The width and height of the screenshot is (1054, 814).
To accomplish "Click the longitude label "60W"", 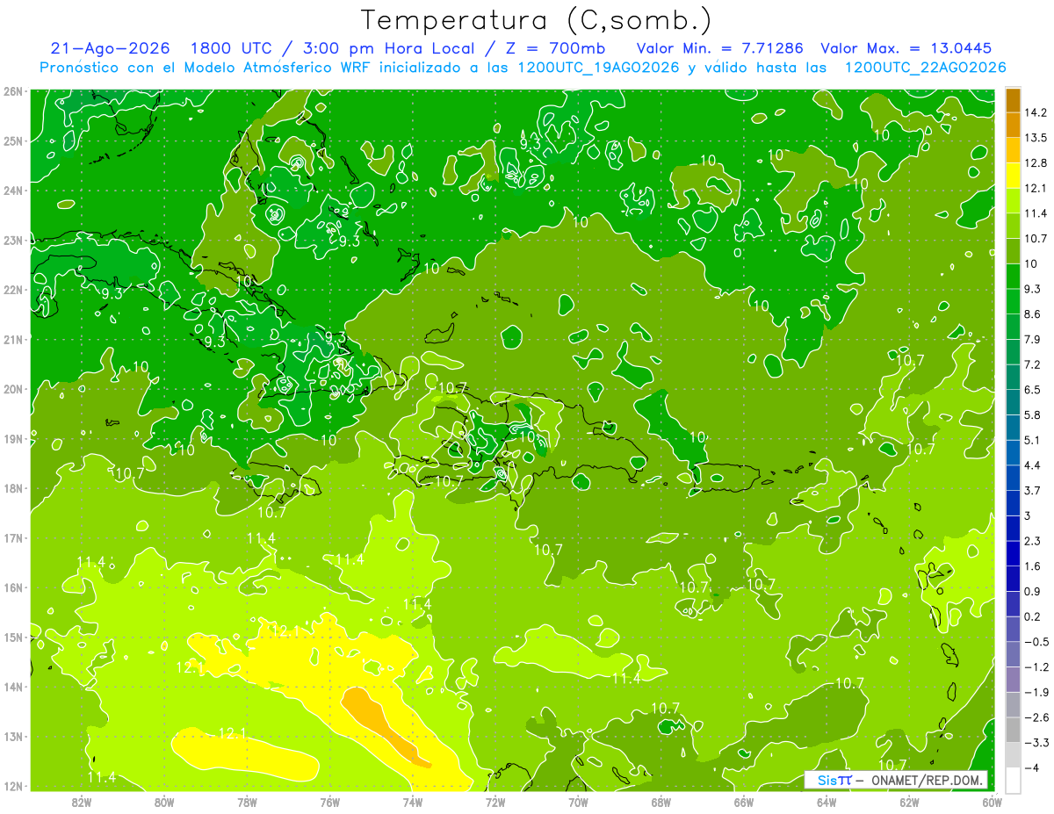I will (993, 802).
